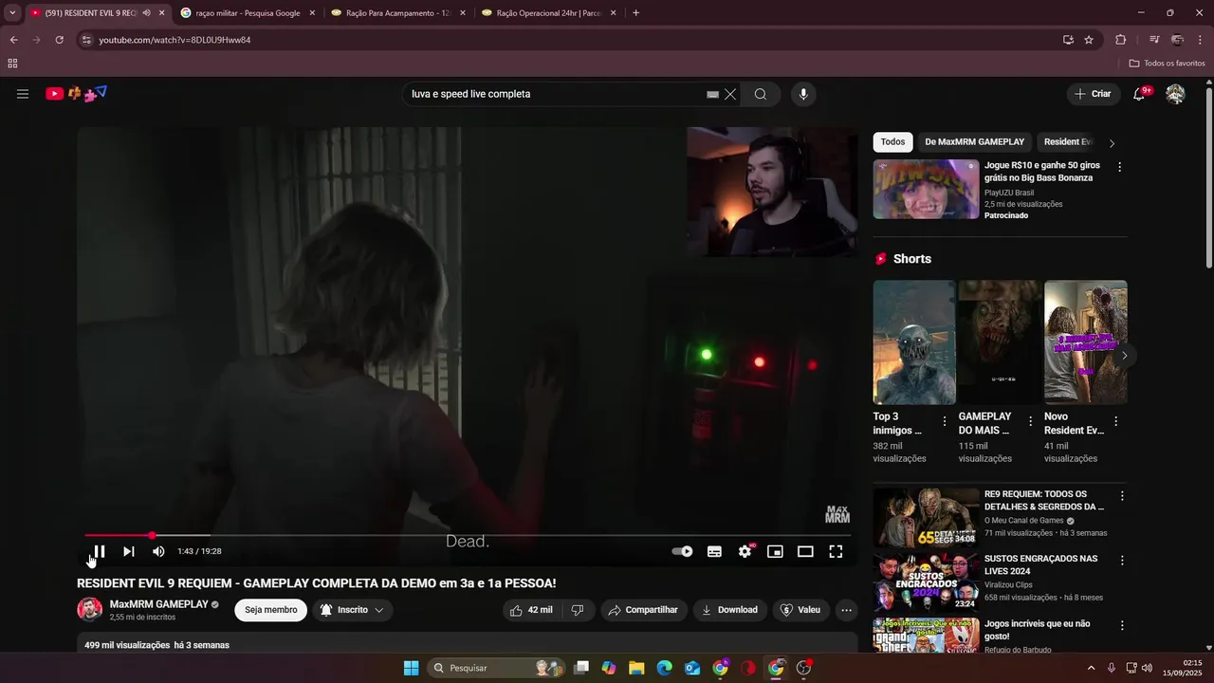The width and height of the screenshot is (1214, 683).
Task: Open more actions ellipsis below video
Action: [x=847, y=610]
